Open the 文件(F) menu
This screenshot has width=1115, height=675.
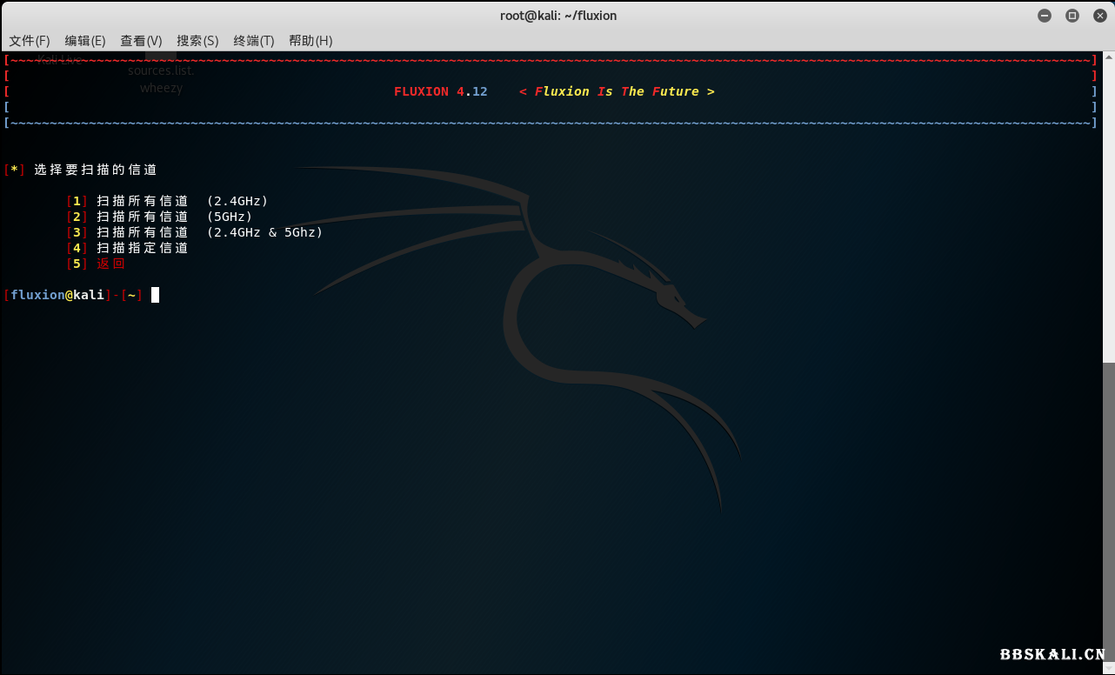[30, 41]
